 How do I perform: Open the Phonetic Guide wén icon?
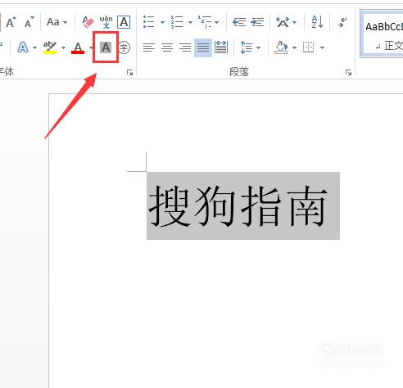[106, 22]
